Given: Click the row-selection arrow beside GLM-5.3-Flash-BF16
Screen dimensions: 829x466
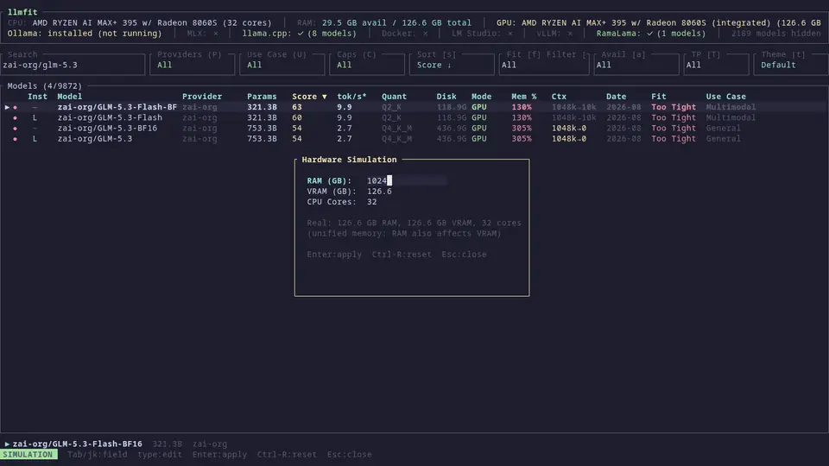Looking at the screenshot, I should click(x=8, y=107).
